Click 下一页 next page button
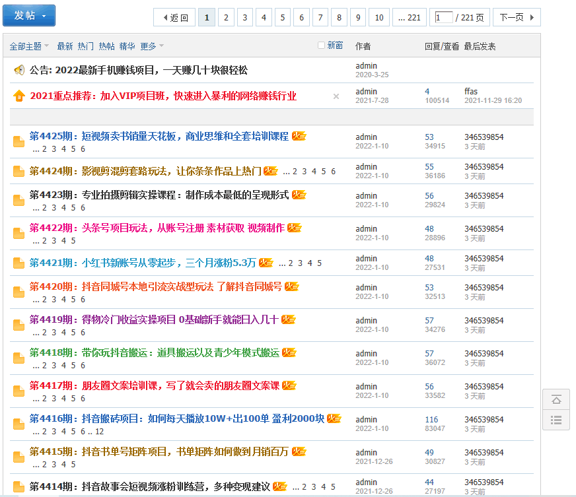 pyautogui.click(x=517, y=17)
